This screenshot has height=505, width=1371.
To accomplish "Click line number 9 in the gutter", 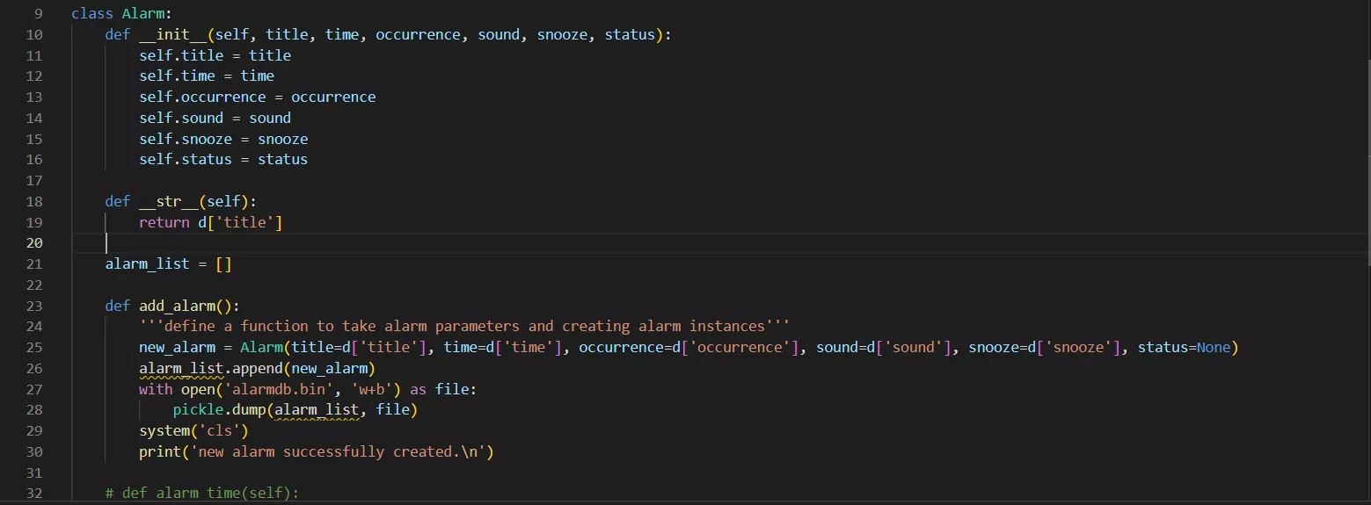I will pyautogui.click(x=39, y=13).
